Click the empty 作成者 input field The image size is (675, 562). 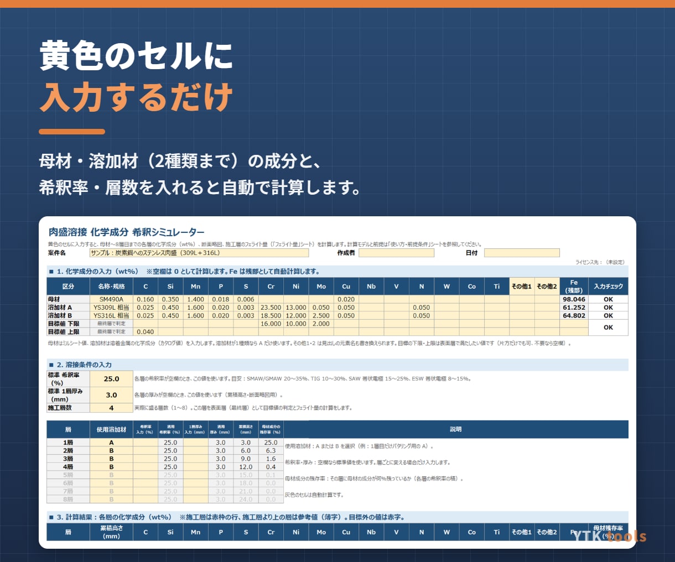click(x=396, y=253)
